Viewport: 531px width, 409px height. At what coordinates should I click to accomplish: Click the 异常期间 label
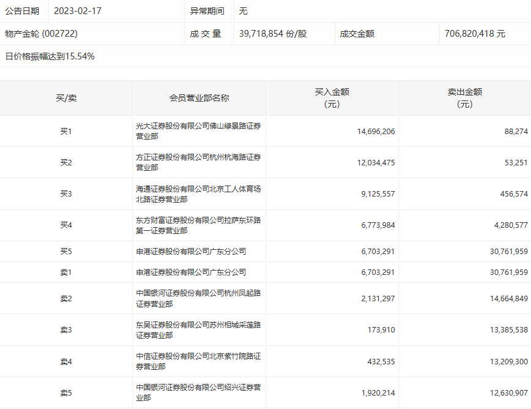coord(207,11)
